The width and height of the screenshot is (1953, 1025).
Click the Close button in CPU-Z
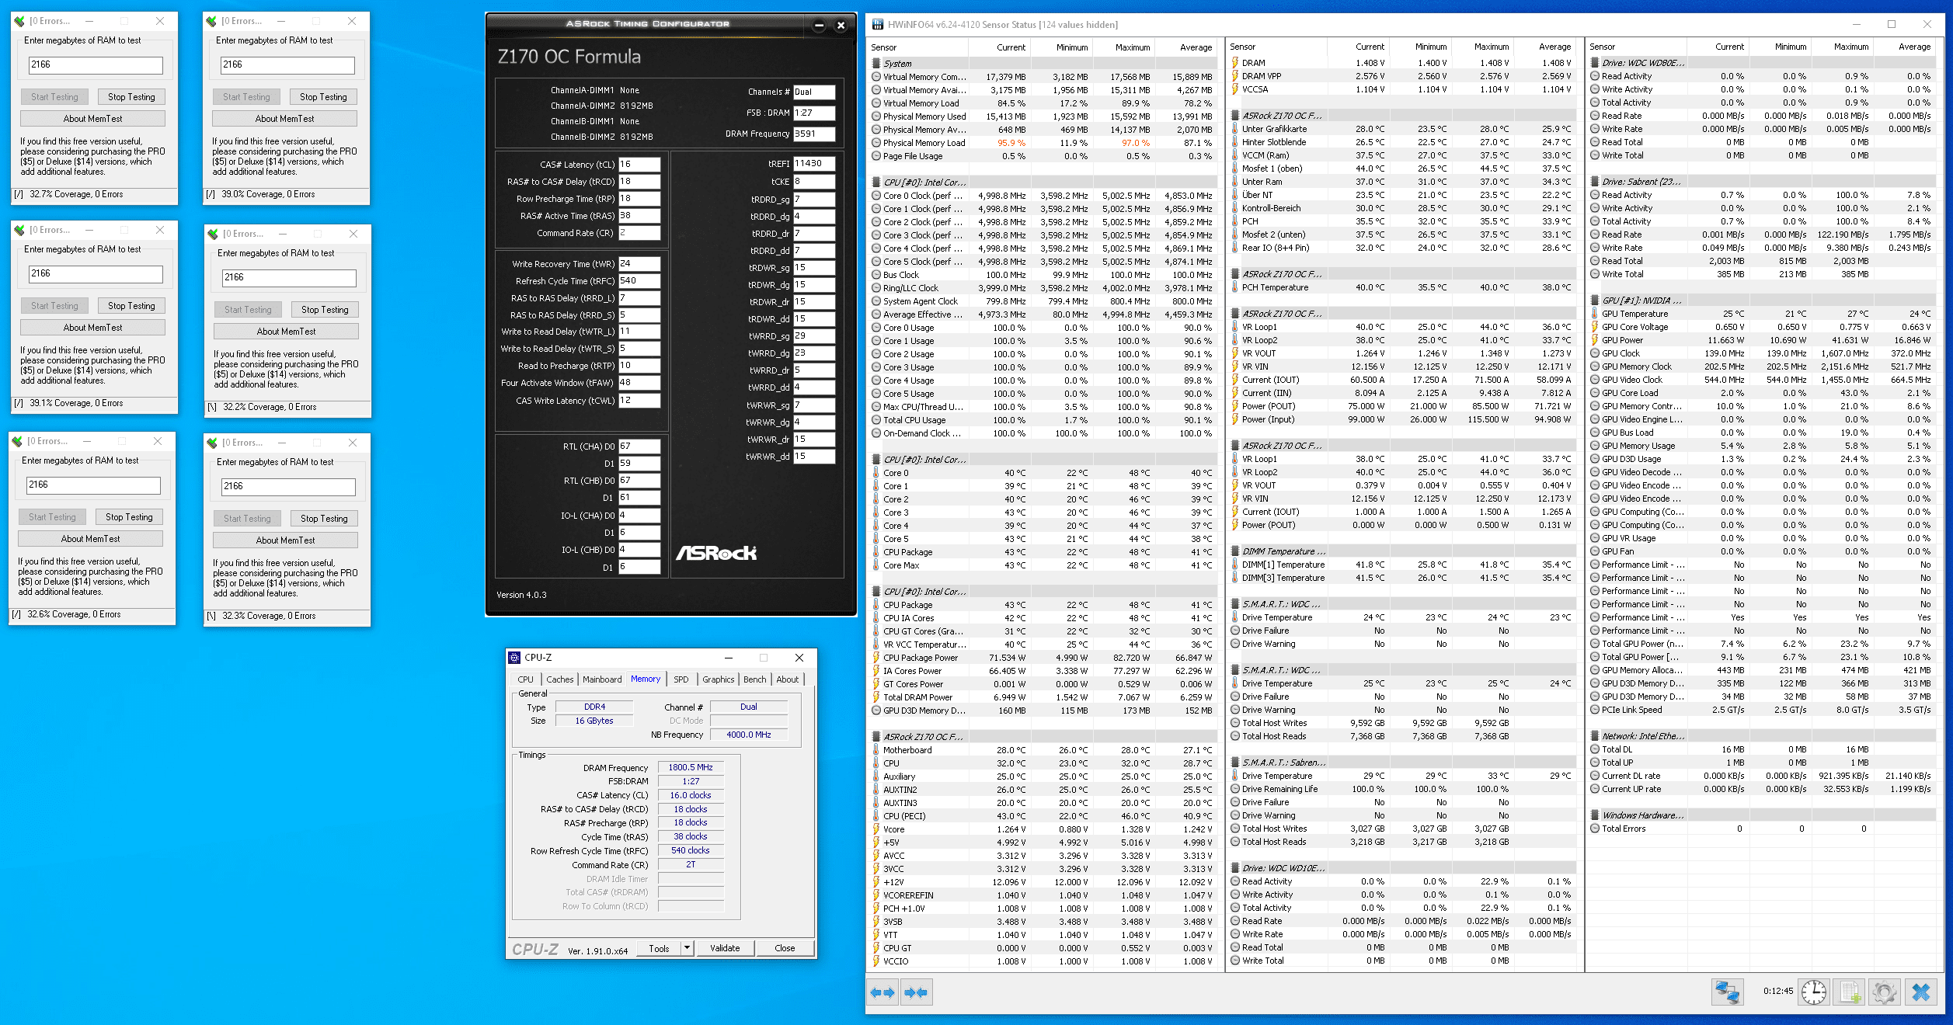(785, 948)
